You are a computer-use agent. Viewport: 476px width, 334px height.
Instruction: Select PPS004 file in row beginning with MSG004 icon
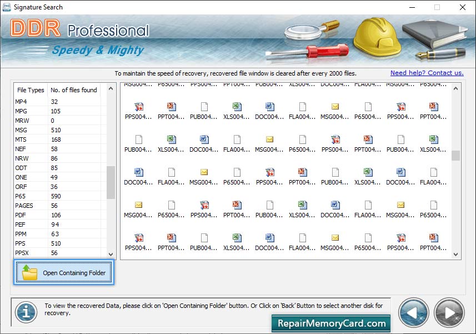point(204,210)
